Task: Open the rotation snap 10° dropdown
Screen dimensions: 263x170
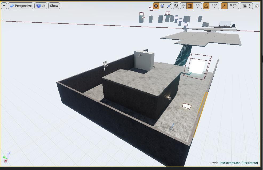Action: 214,6
